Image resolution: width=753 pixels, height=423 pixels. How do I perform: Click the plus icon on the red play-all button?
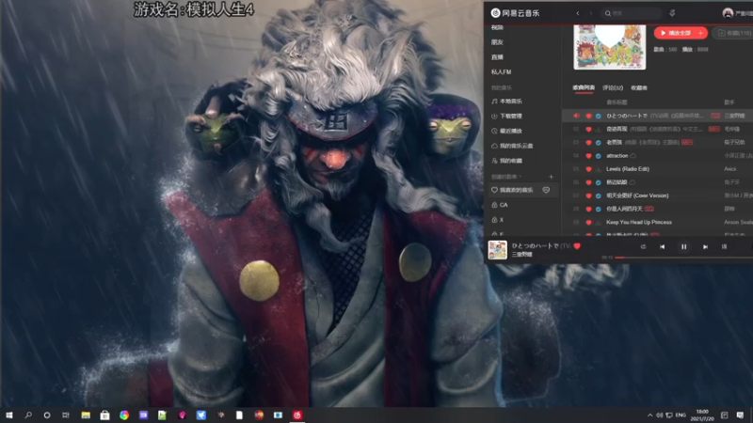[x=700, y=33]
